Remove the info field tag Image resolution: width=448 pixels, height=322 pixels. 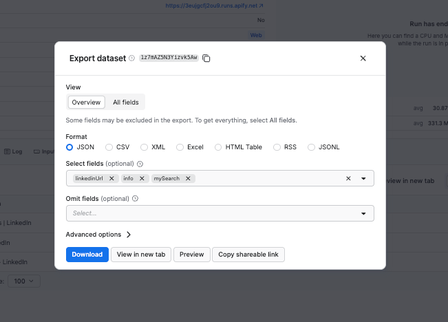click(142, 178)
